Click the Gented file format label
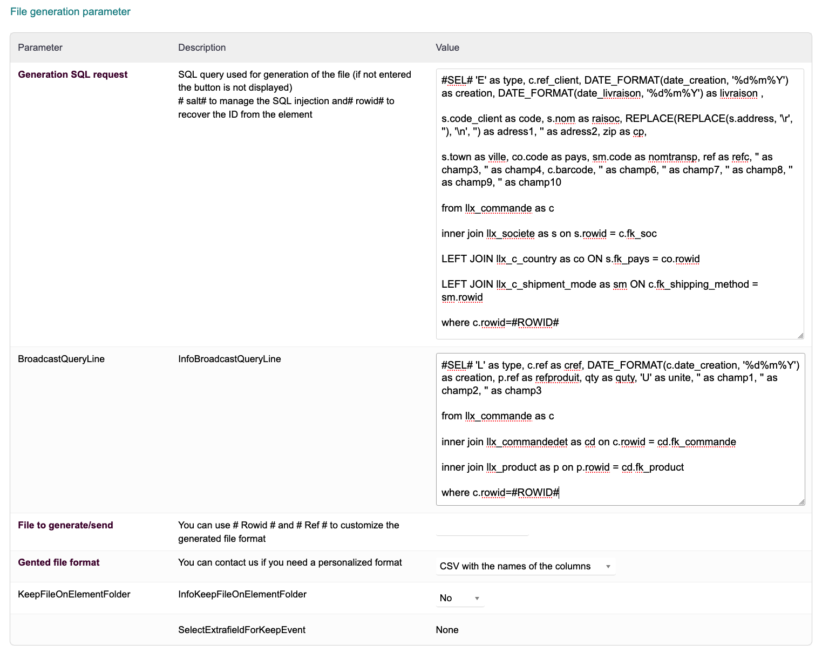 [59, 562]
